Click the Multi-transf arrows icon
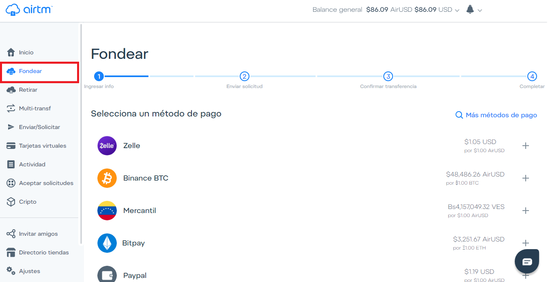 [x=11, y=108]
